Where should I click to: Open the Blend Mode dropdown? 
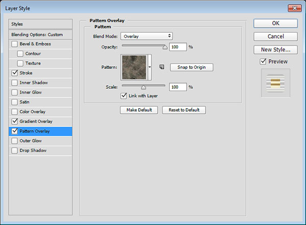coord(146,36)
